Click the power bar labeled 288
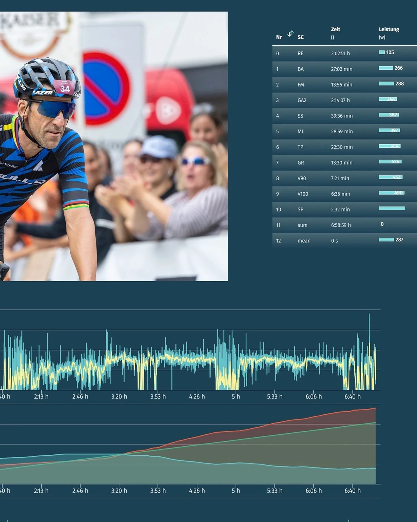This screenshot has height=522, width=417. click(387, 84)
